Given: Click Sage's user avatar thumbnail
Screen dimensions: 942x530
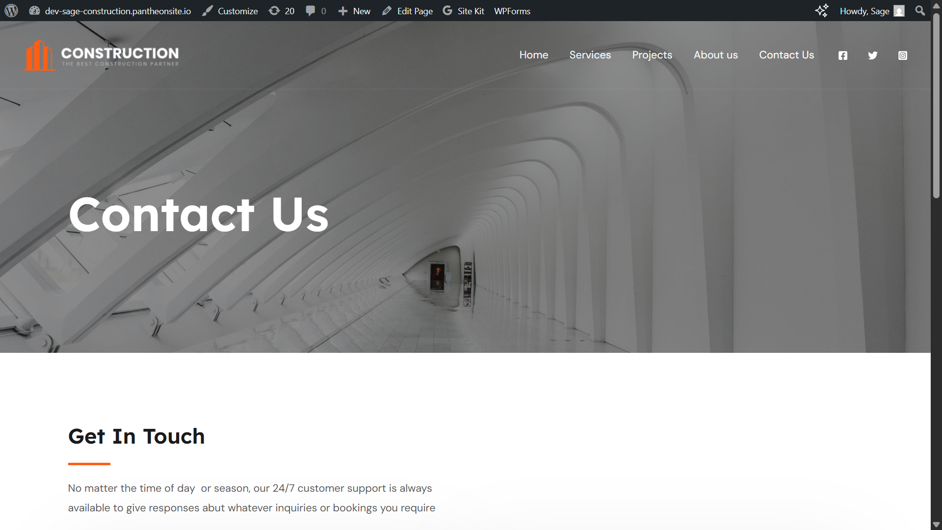Looking at the screenshot, I should (899, 11).
